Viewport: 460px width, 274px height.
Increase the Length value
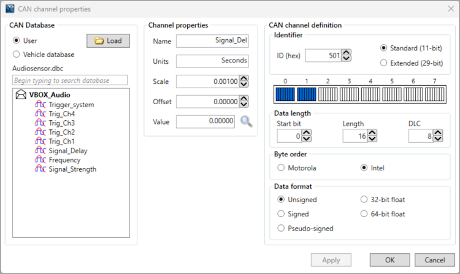(x=372, y=133)
